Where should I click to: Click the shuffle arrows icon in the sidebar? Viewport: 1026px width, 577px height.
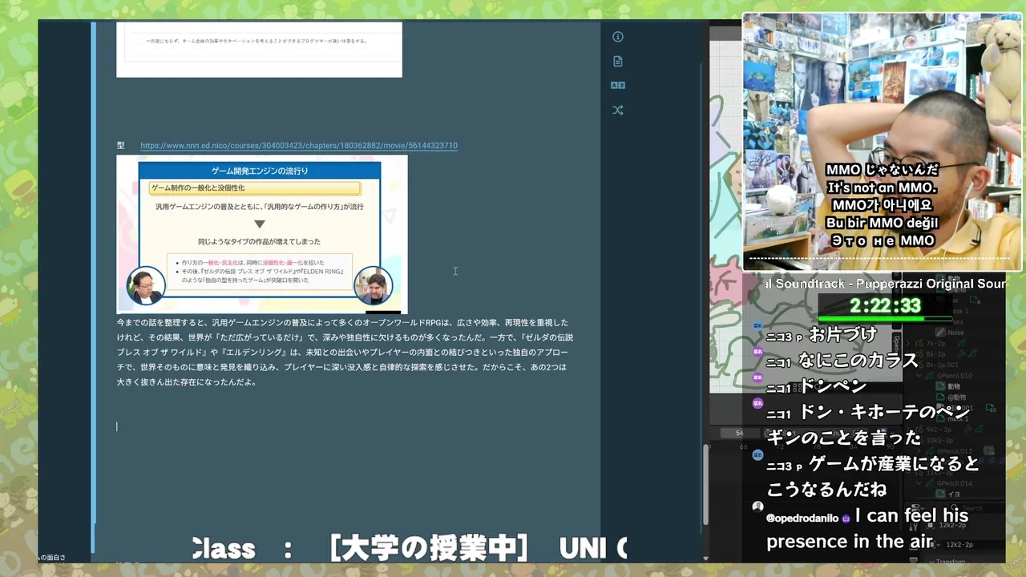(617, 110)
